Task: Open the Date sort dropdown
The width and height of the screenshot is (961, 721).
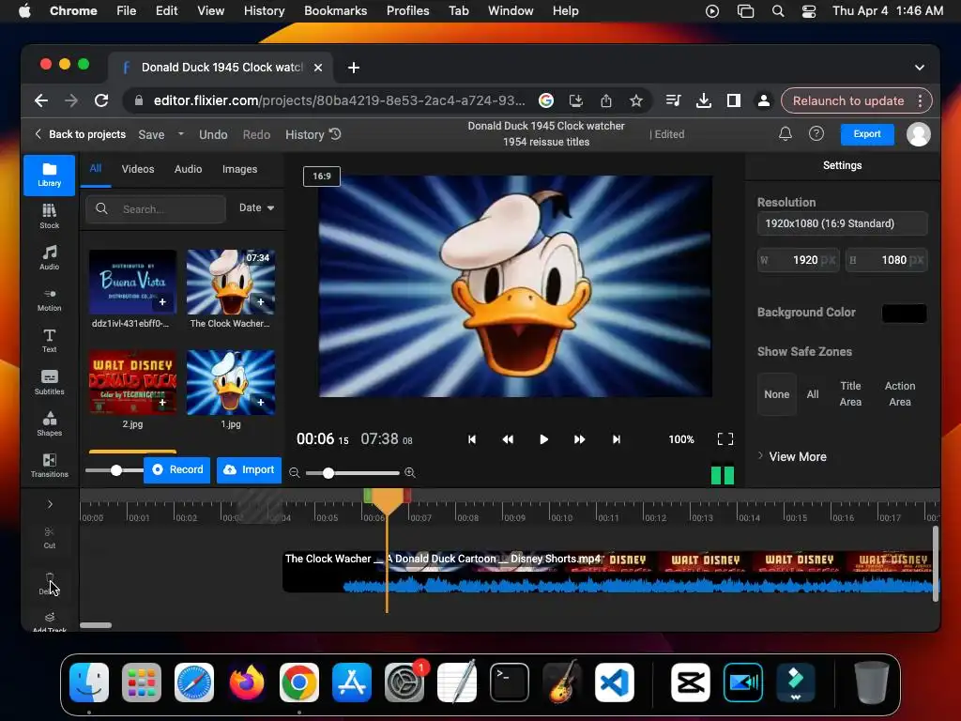Action: click(x=256, y=207)
